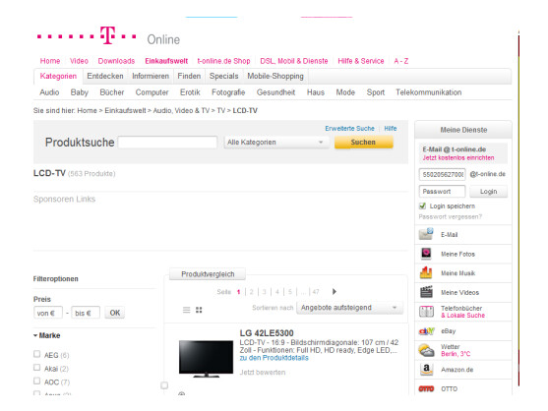The image size is (548, 411).
Task: Open the E-Mail service icon
Action: pos(426,234)
